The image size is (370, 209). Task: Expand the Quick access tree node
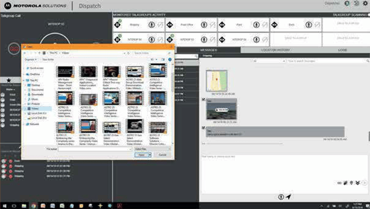point(24,68)
